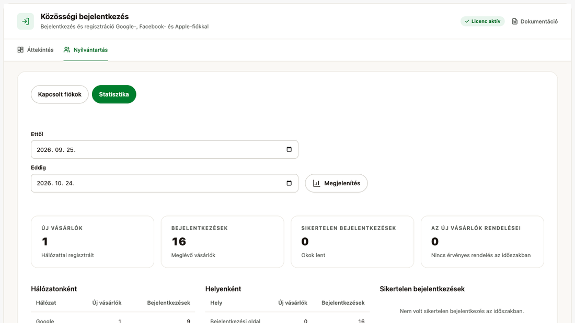Click the document icon beside Dokumentáció
Screen dimensions: 575x323
[515, 21]
